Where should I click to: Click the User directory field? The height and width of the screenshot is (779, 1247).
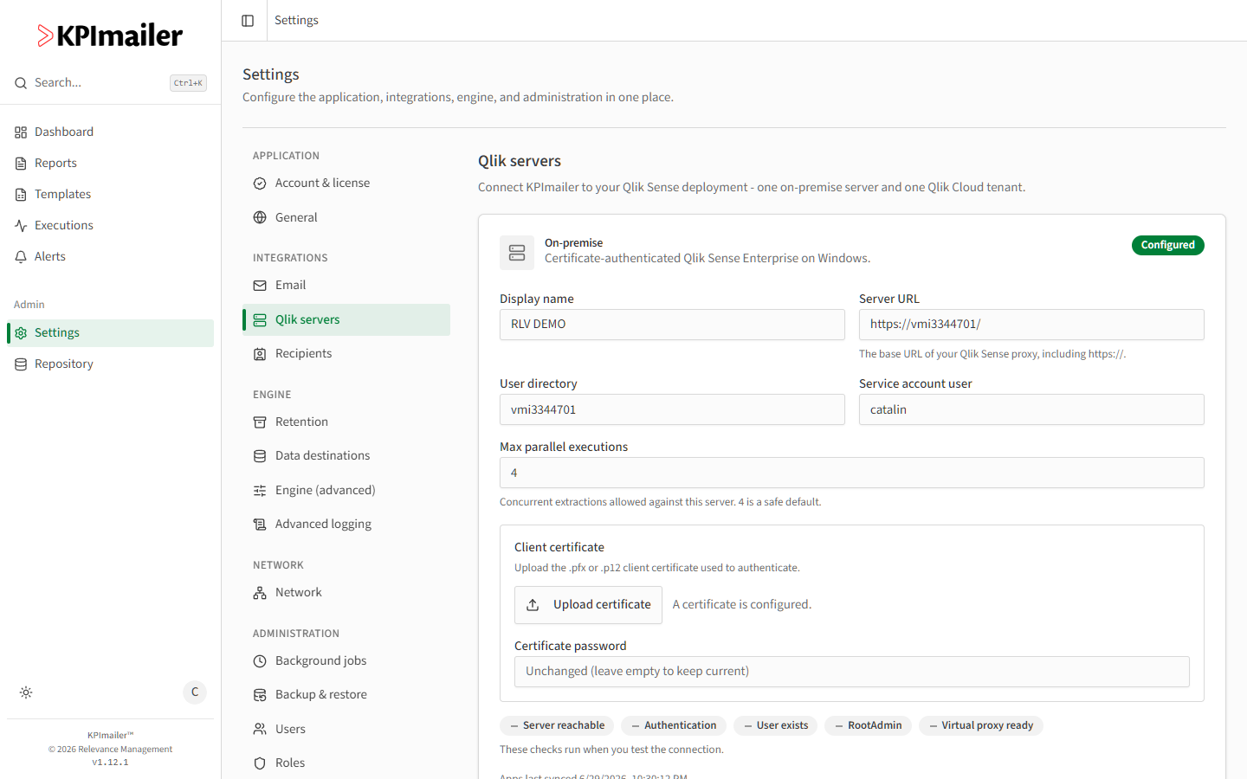pos(672,409)
